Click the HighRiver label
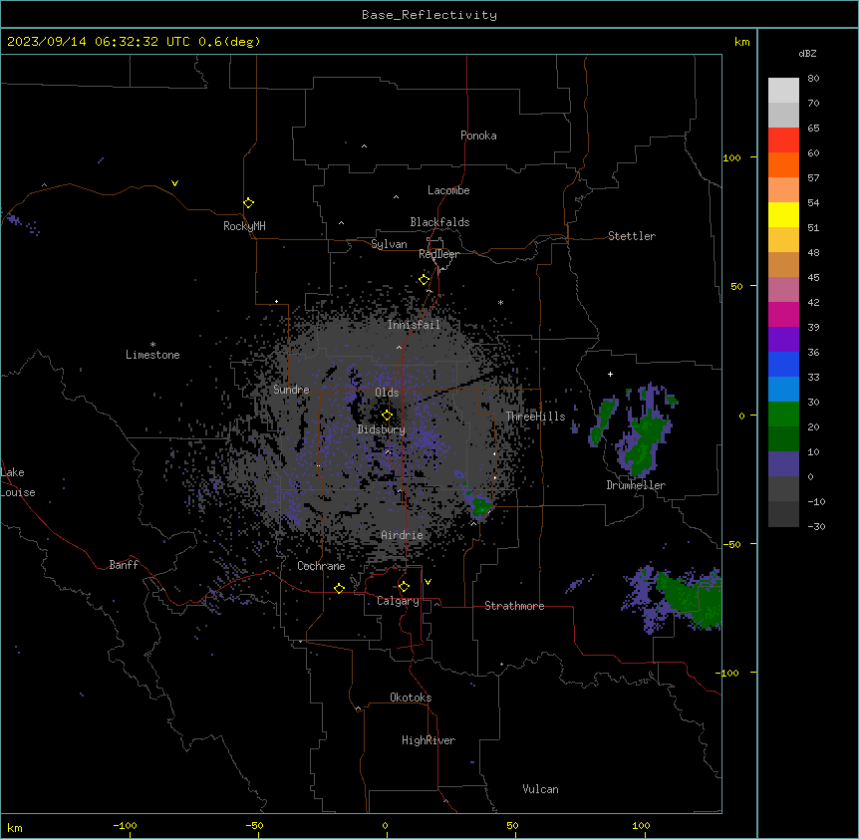 pos(429,740)
